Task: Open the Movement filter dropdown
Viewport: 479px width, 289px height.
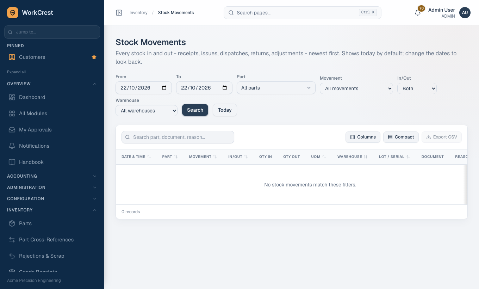Action: tap(356, 88)
